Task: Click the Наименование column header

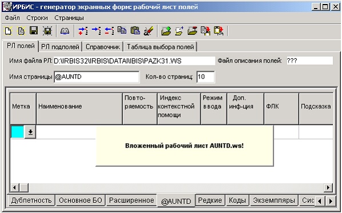Action: pyautogui.click(x=79, y=109)
